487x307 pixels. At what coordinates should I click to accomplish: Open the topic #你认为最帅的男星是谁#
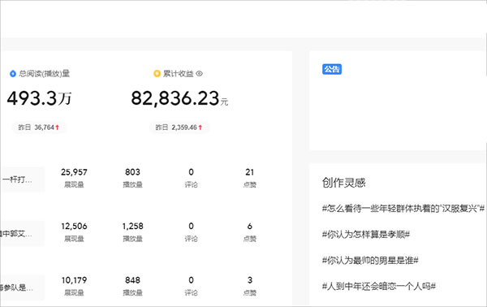[370, 260]
